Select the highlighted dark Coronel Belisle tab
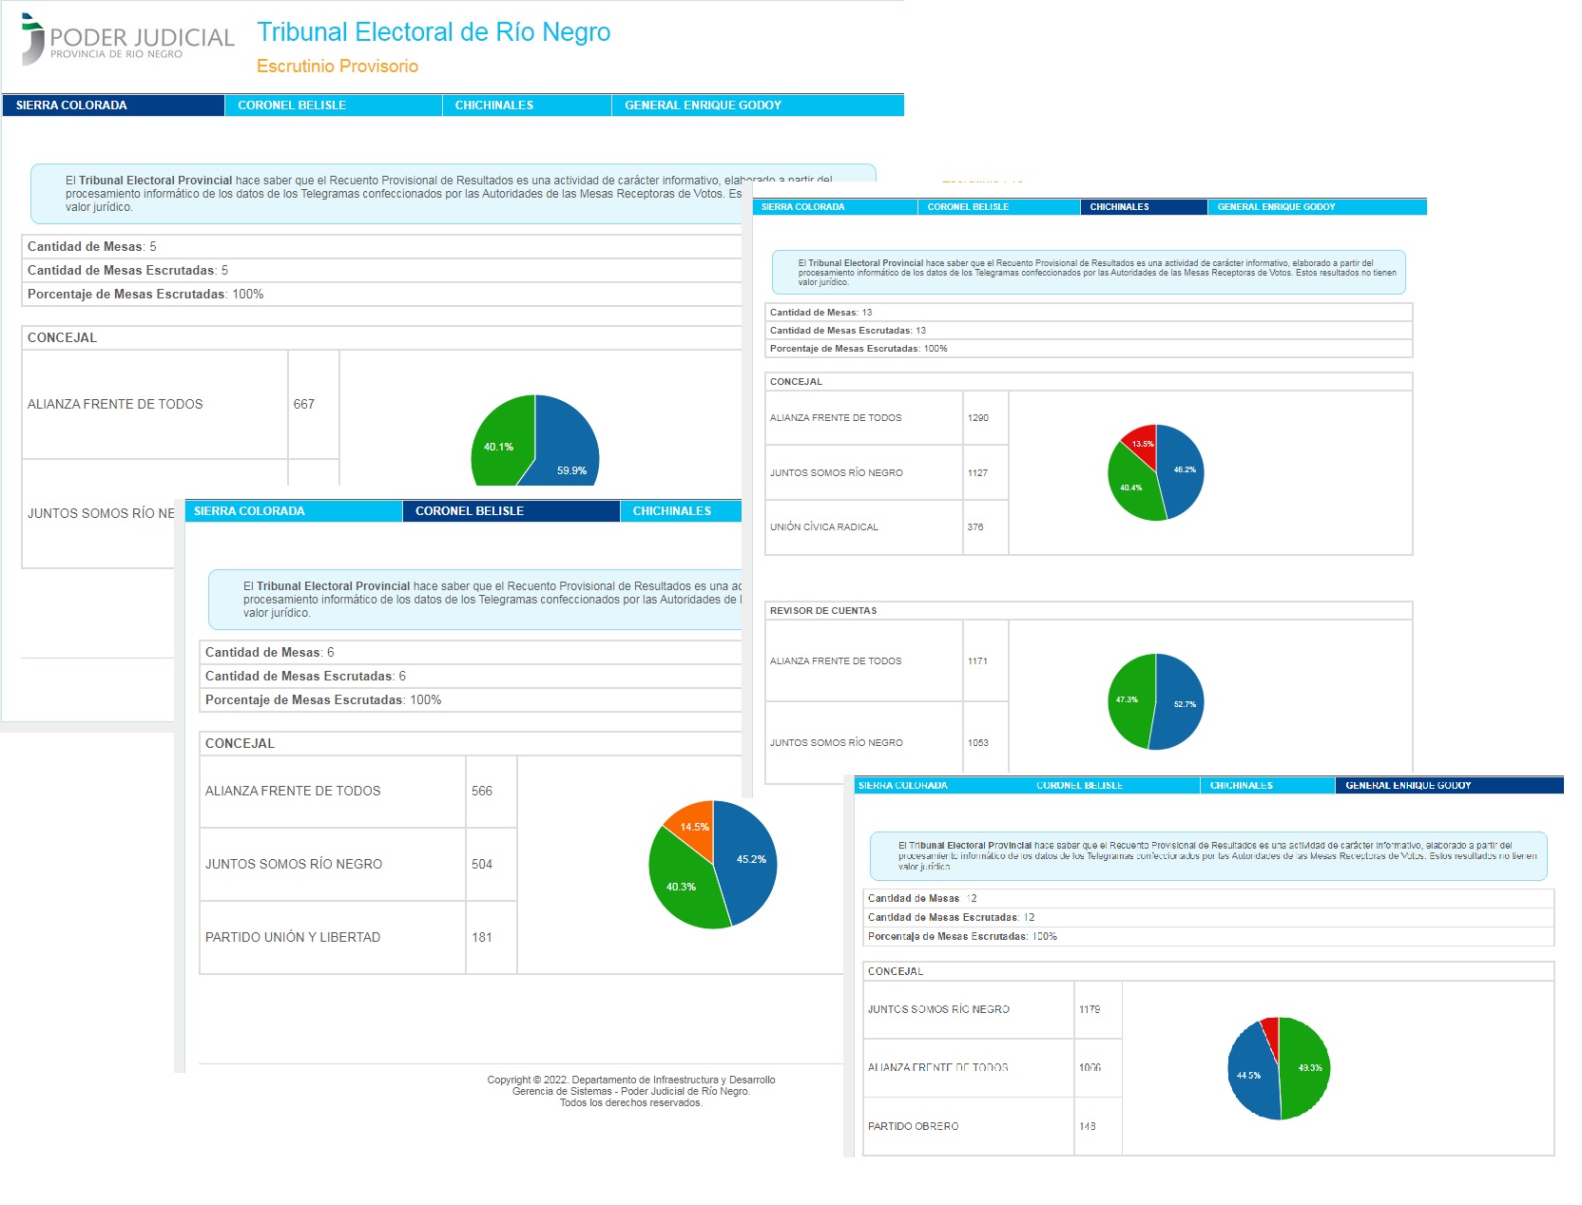The height and width of the screenshot is (1205, 1582). point(470,511)
